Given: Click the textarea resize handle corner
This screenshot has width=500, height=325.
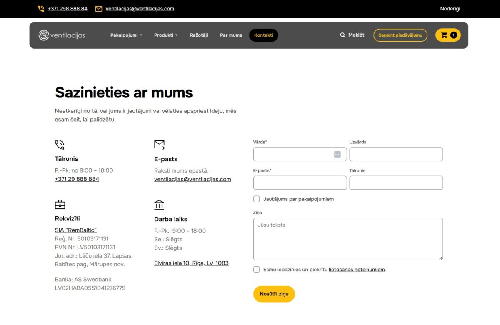Looking at the screenshot, I should point(441,258).
